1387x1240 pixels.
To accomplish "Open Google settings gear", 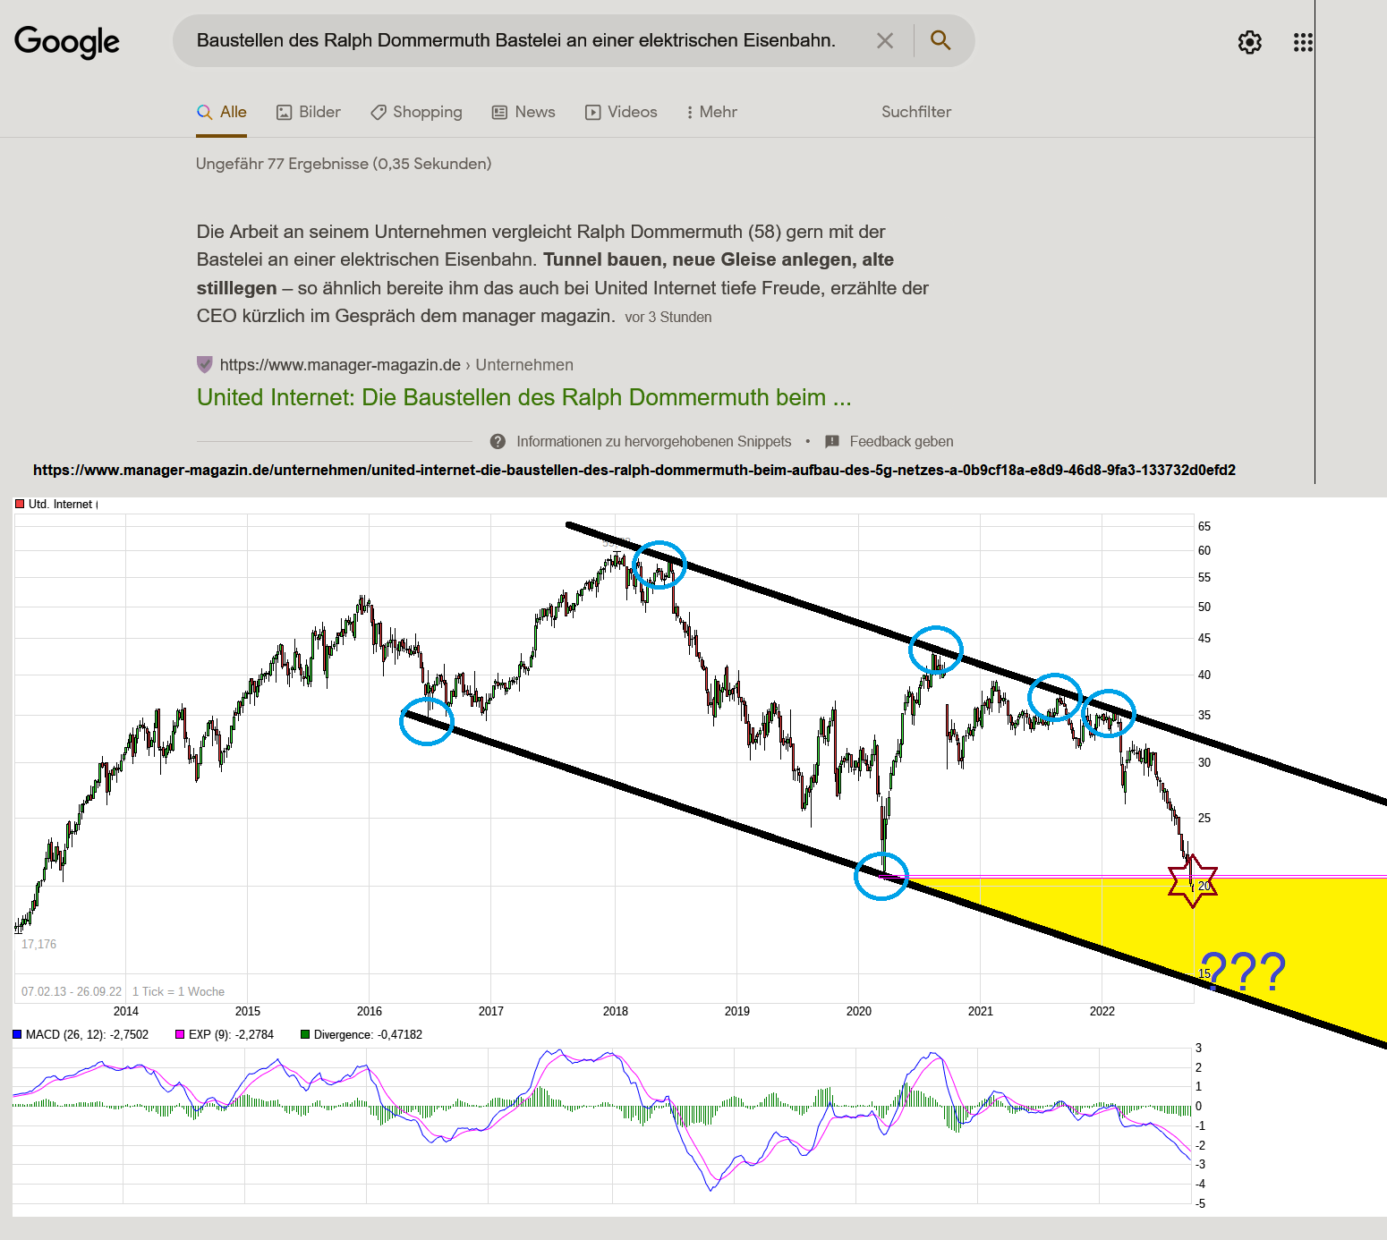I will (1250, 42).
